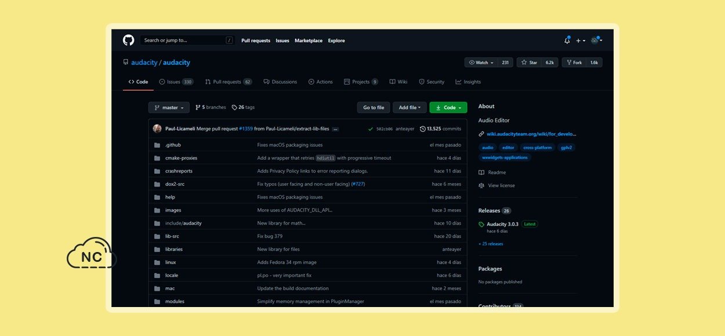Open the modules folder

pos(175,301)
